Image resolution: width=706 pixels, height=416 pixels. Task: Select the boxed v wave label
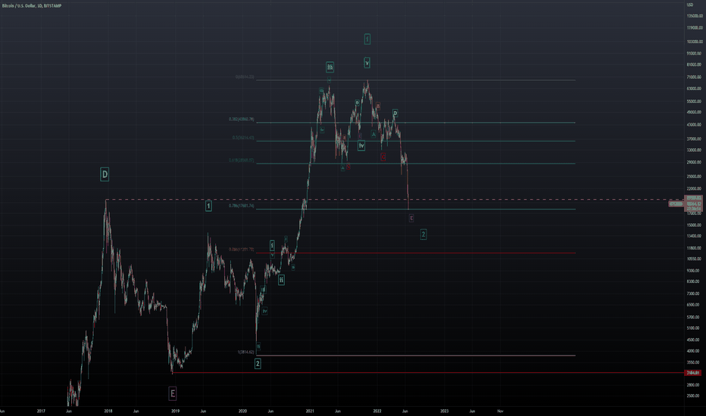pos(367,63)
